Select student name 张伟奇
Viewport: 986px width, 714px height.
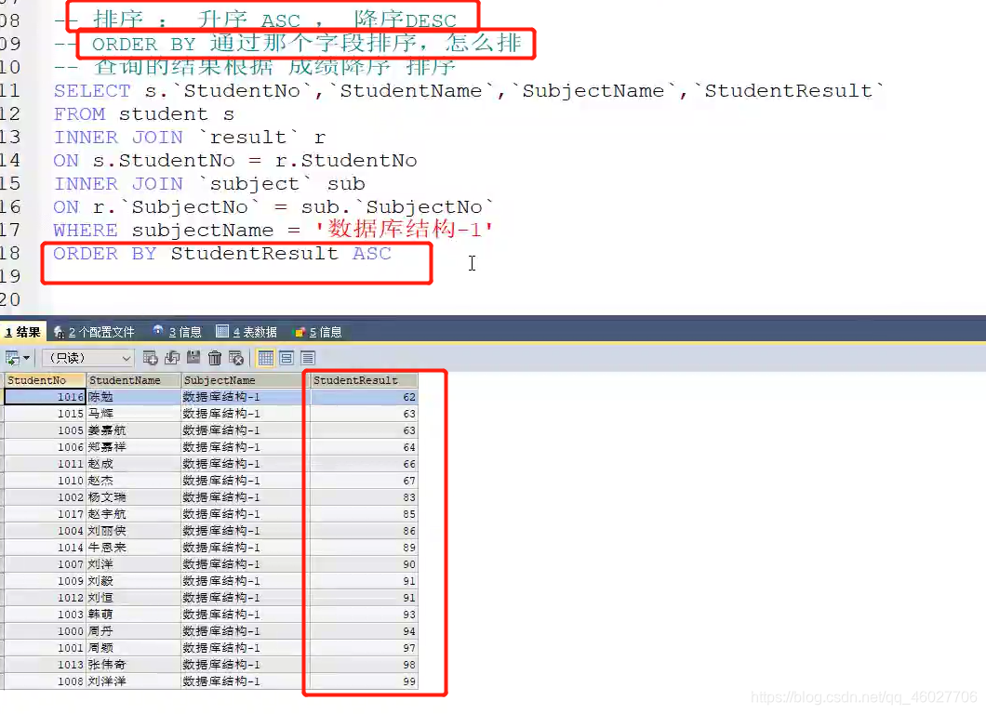click(133, 665)
